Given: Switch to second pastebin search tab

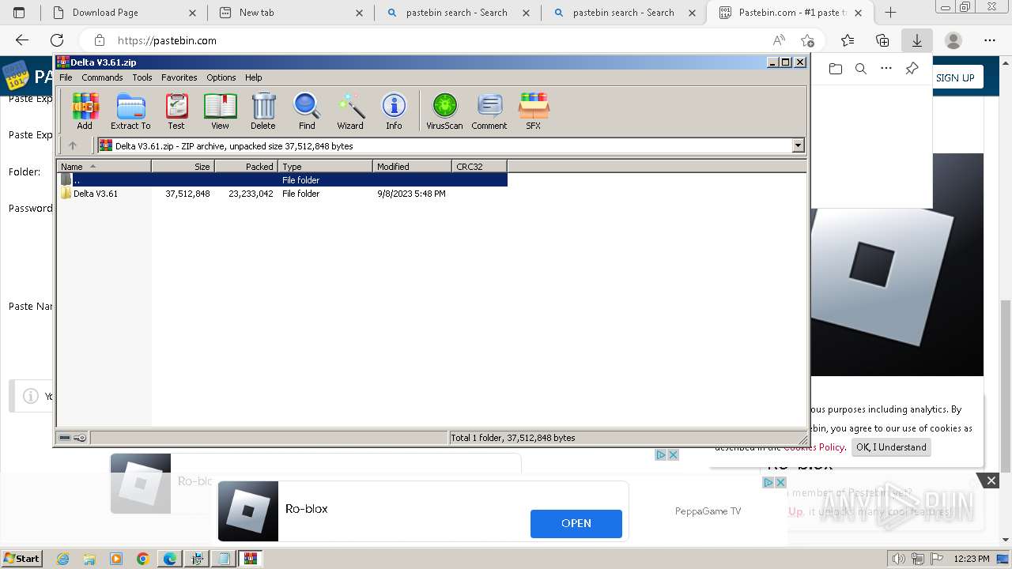Looking at the screenshot, I should (x=625, y=13).
